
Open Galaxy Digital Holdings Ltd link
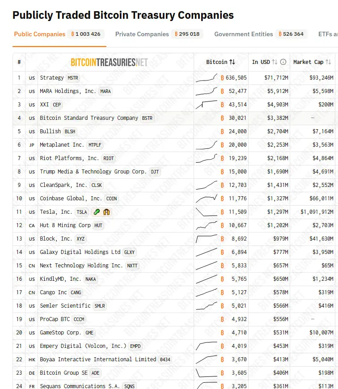coord(80,252)
